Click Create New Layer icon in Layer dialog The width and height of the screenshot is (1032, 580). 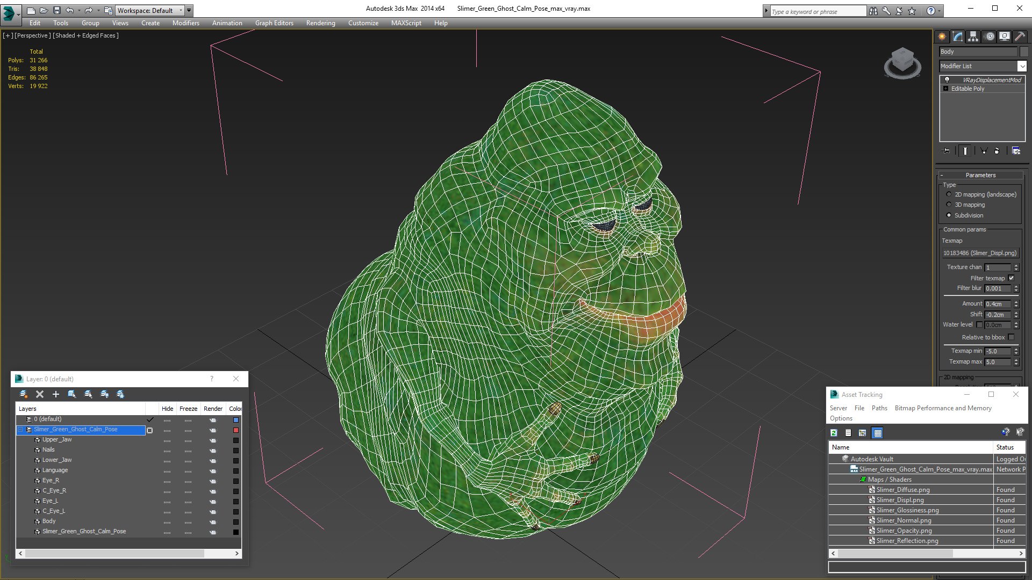tap(24, 394)
